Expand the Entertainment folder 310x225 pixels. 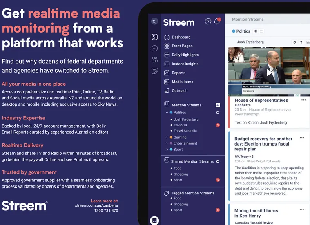[x=167, y=143]
